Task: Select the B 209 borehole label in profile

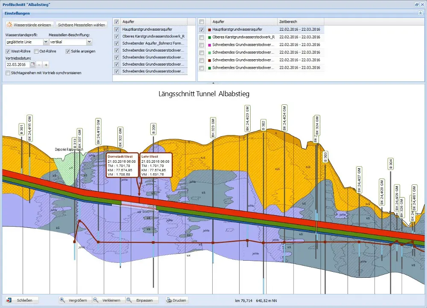Action: pyautogui.click(x=154, y=129)
